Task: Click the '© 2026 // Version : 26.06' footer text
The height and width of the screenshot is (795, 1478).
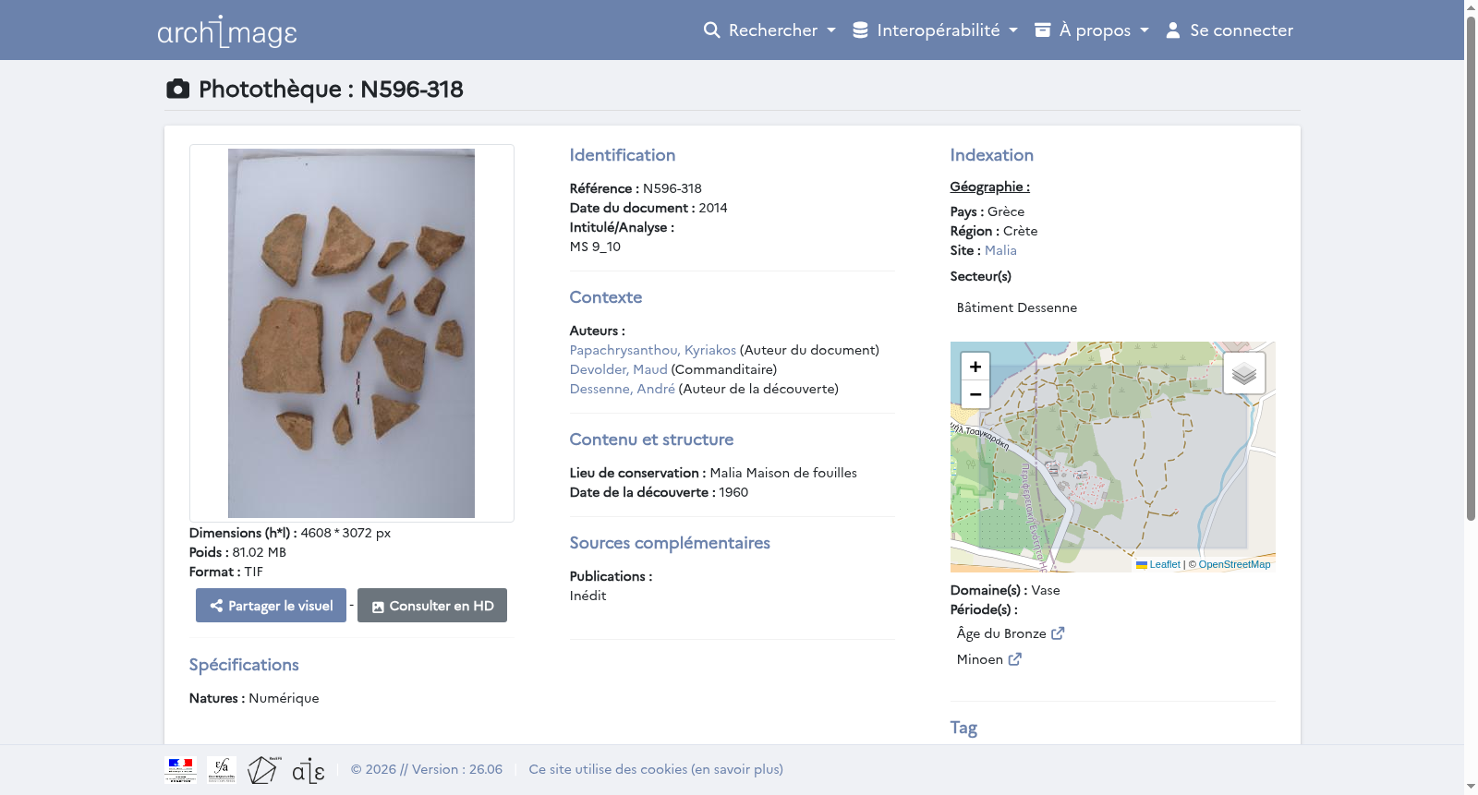Action: [x=427, y=769]
